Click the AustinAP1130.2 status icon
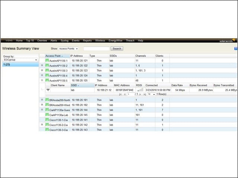Screen dimensions: 238x178 (47, 65)
